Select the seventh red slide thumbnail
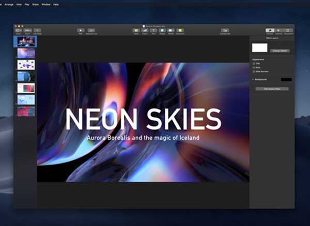This screenshot has height=226, width=310. 26,111
